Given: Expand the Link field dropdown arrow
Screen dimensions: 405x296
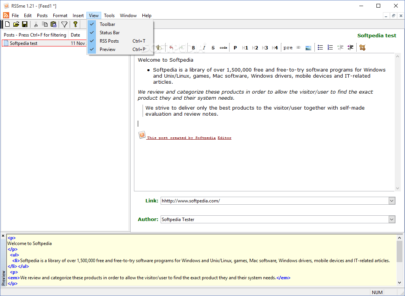Looking at the screenshot, I should [392, 201].
